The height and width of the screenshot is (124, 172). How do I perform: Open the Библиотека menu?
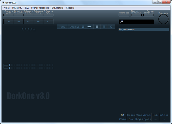57,8
